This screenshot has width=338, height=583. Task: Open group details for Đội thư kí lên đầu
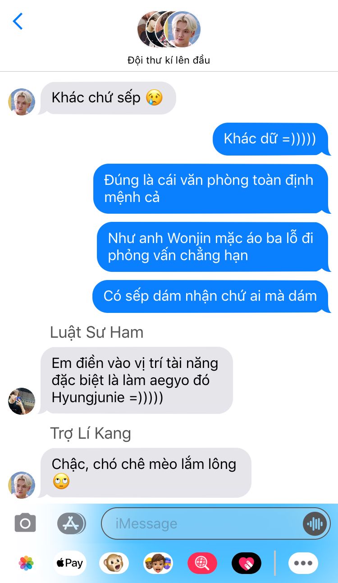tap(169, 60)
